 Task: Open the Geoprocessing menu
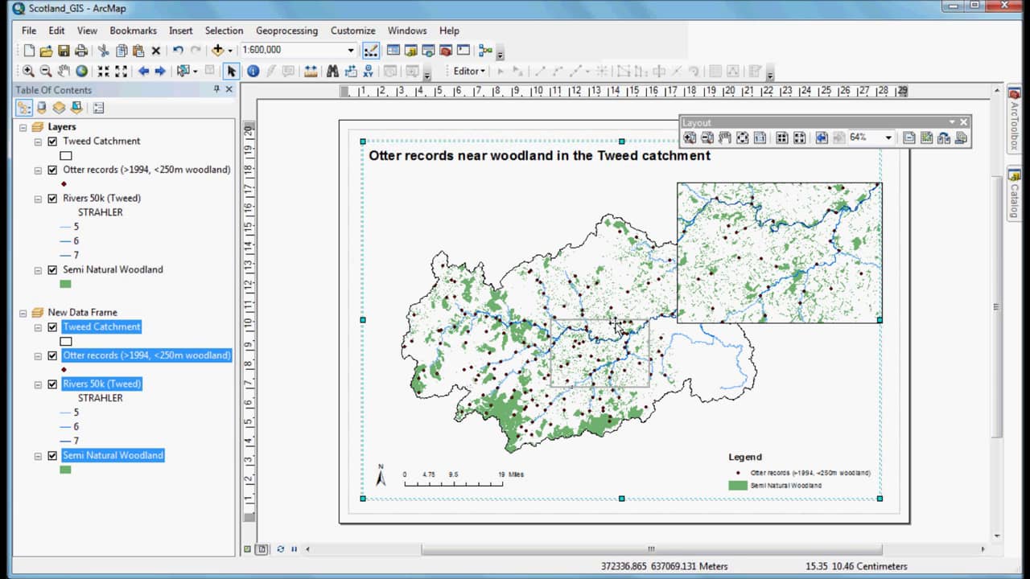point(286,31)
